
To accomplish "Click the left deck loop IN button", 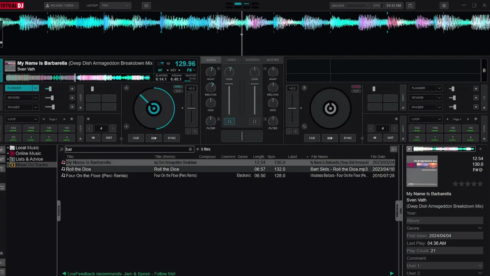I will coord(93,138).
